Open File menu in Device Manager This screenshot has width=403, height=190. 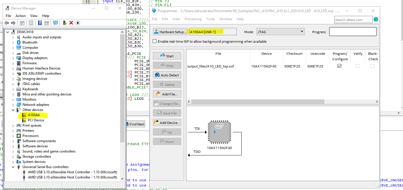pos(8,16)
